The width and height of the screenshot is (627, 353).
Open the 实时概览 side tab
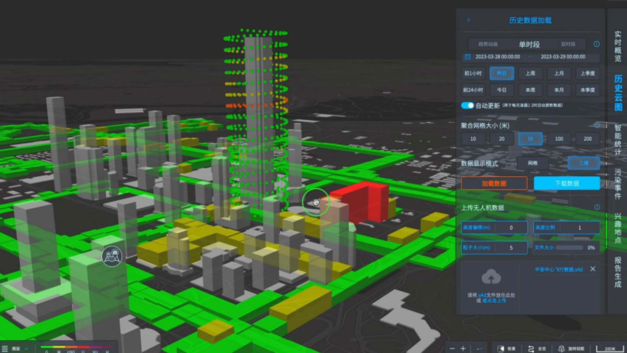tap(617, 47)
